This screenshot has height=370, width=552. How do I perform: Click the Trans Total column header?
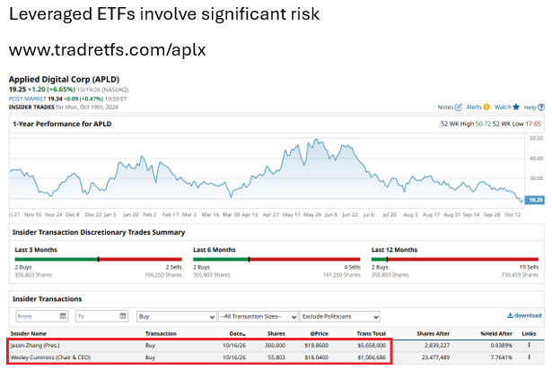[371, 334]
